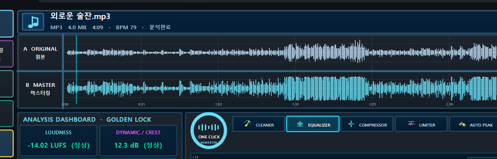
Task: Select the A ORIGINAL track label
Action: 40,53
